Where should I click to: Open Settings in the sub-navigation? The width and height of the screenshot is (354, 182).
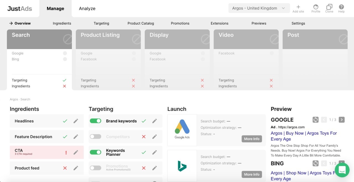[x=298, y=23]
